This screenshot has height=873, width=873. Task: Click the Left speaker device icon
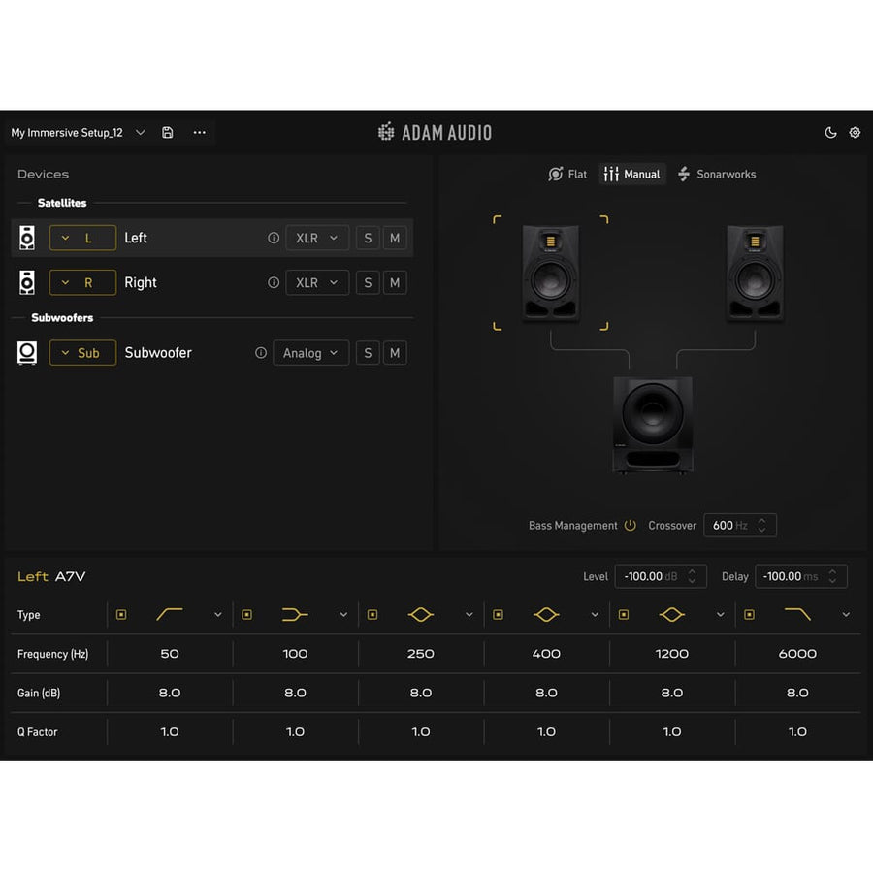tap(27, 238)
